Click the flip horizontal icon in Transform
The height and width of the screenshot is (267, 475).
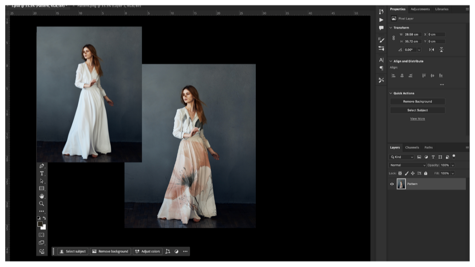pyautogui.click(x=431, y=50)
